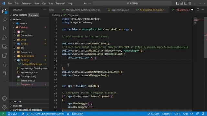
Task: Open the Help menu
Action: click(70, 3)
